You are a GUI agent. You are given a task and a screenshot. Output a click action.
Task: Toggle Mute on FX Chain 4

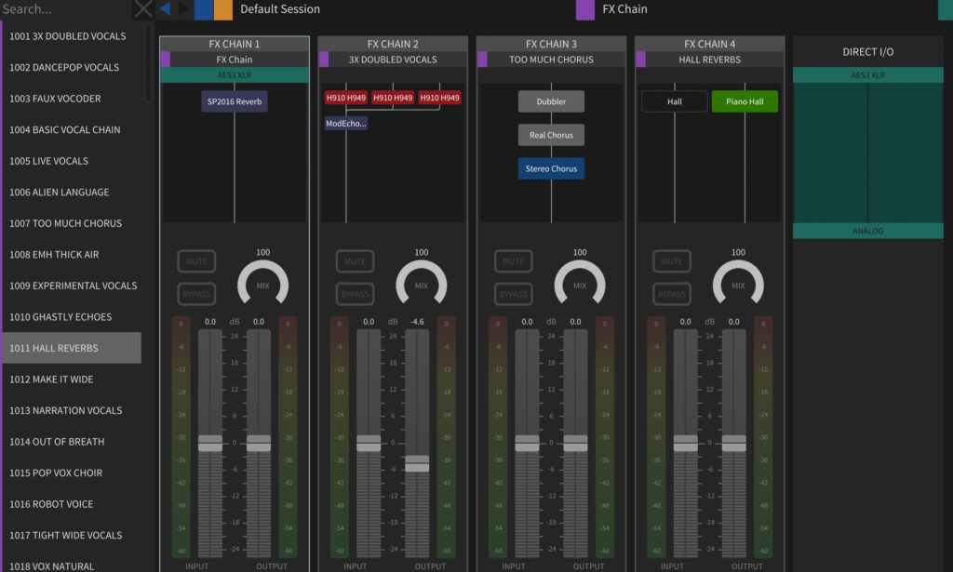click(x=671, y=261)
